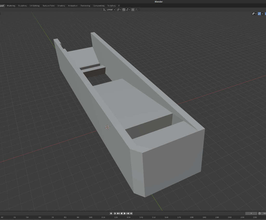
Task: Open the pivot point dropdown
Action: click(x=119, y=10)
